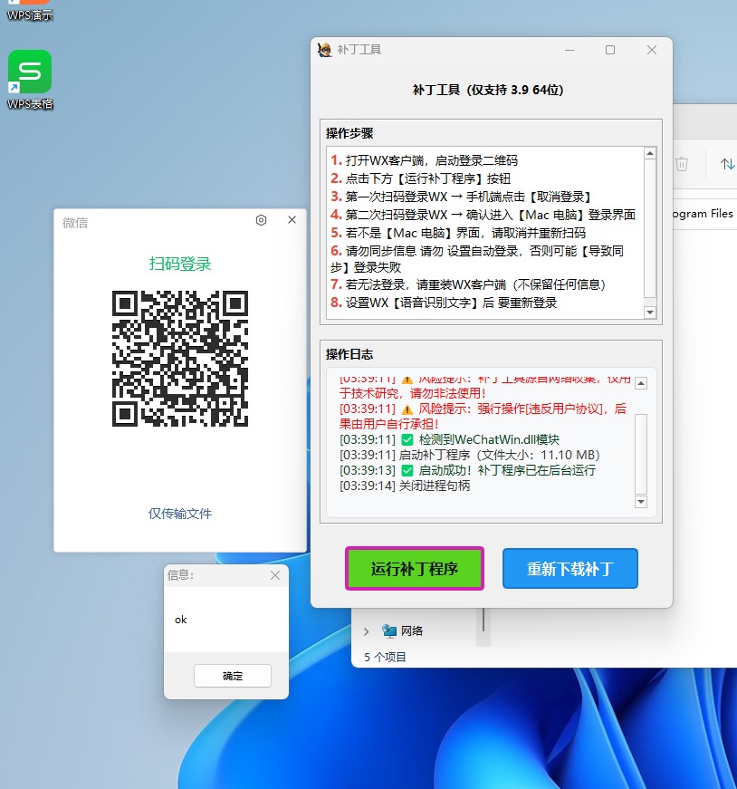Click the File Explorer delete trash icon
Image resolution: width=737 pixels, height=789 pixels.
pyautogui.click(x=682, y=164)
